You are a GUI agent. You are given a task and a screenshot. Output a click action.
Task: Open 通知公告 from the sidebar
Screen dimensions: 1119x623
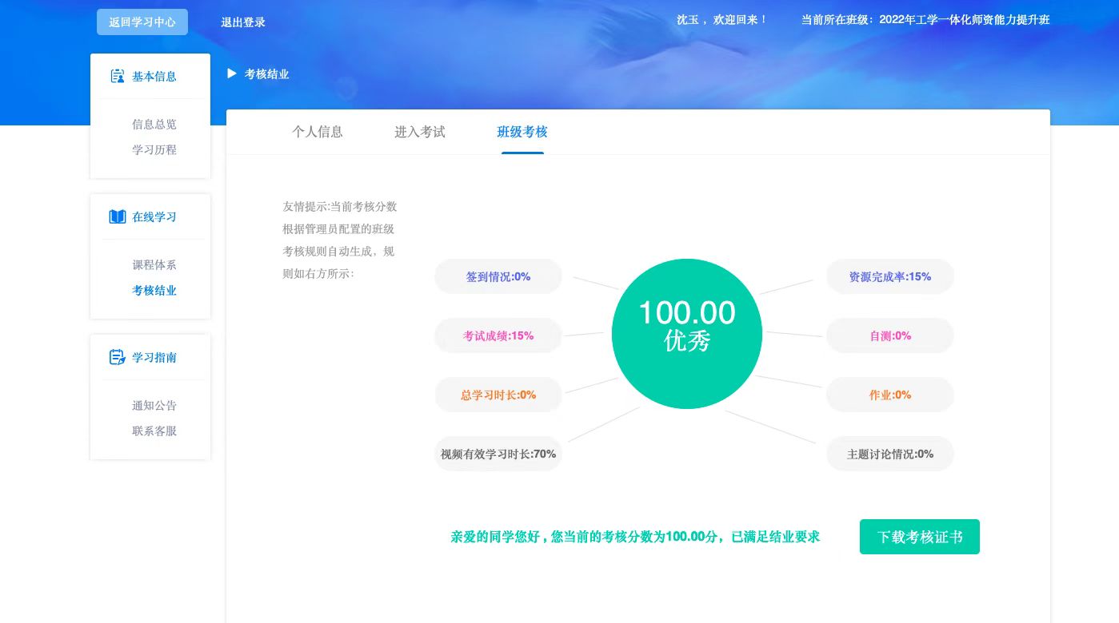point(154,406)
